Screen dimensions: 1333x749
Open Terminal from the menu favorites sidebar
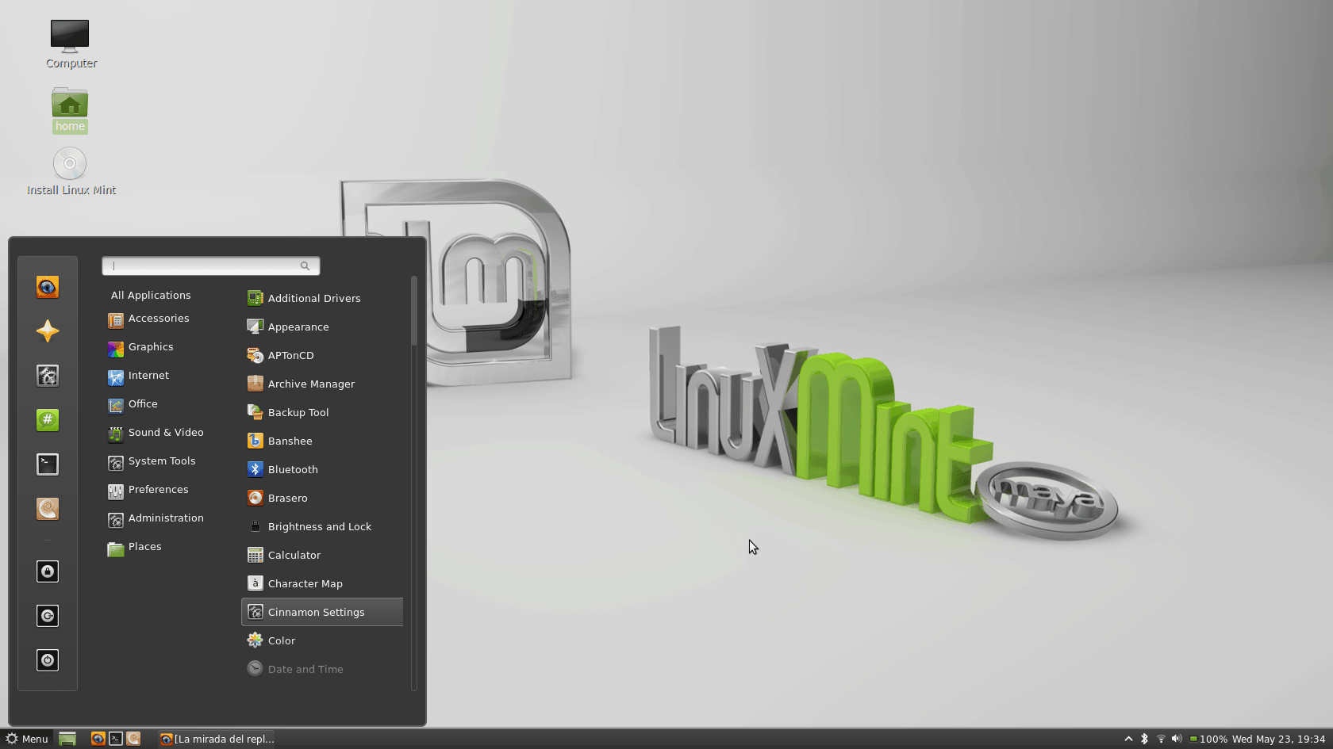[x=48, y=464]
